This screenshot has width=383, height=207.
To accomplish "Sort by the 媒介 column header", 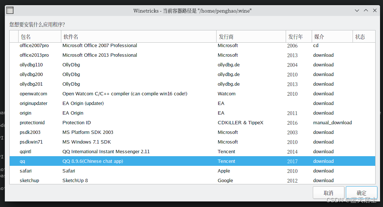I will click(x=332, y=37).
